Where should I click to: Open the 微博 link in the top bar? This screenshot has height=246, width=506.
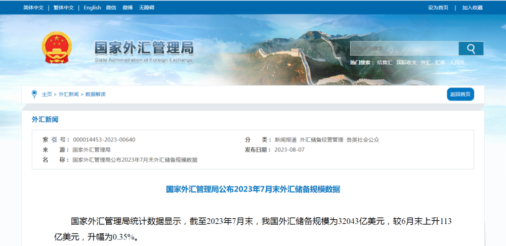coord(128,8)
